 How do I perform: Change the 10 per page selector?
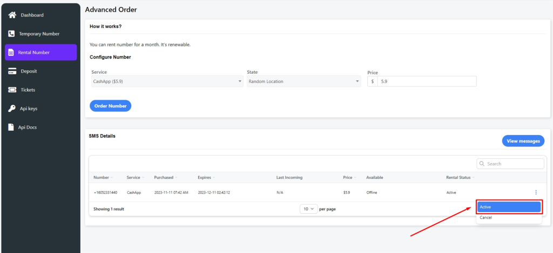coord(308,209)
